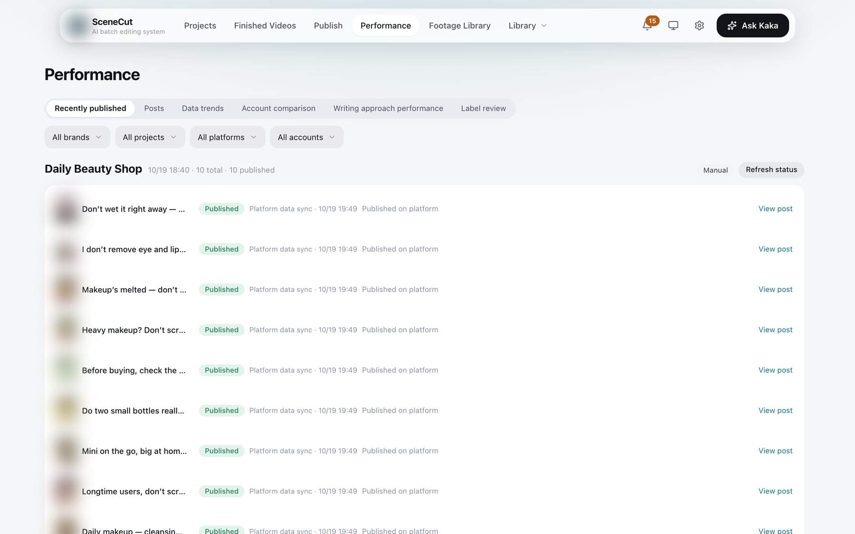Open Footage Library in navigation
This screenshot has width=855, height=534.
click(x=460, y=26)
